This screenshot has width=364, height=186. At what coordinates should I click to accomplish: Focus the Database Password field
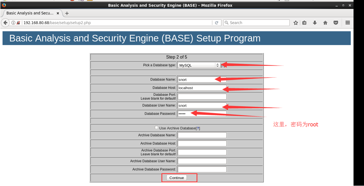202,114
